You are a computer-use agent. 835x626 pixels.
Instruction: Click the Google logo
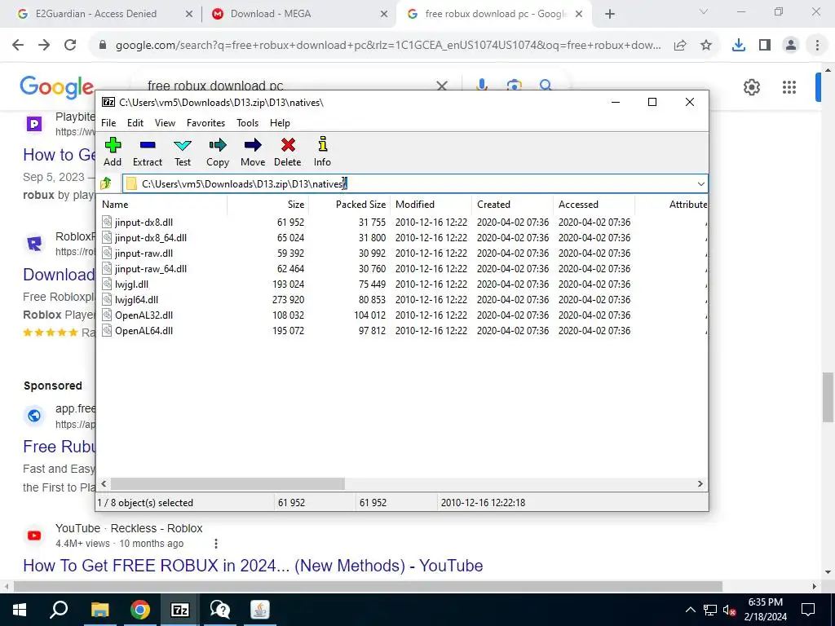tap(56, 87)
